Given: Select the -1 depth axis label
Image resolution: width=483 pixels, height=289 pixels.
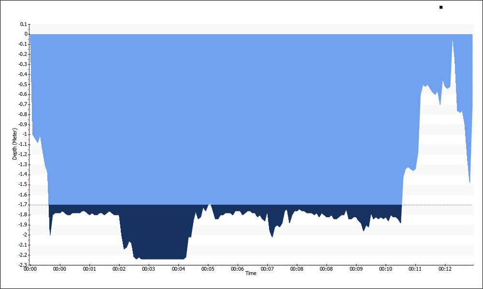Looking at the screenshot, I should click(25, 134).
